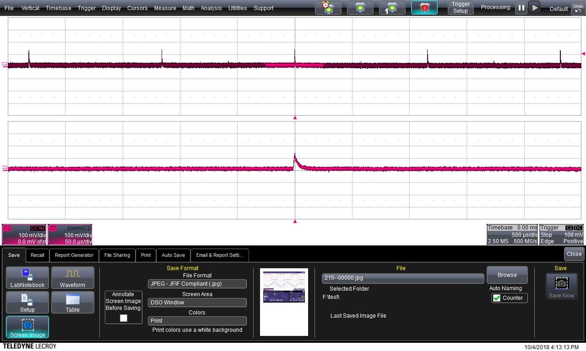Viewport: 586px width, 351px height.
Task: Open the Utilities menu
Action: pyautogui.click(x=238, y=8)
